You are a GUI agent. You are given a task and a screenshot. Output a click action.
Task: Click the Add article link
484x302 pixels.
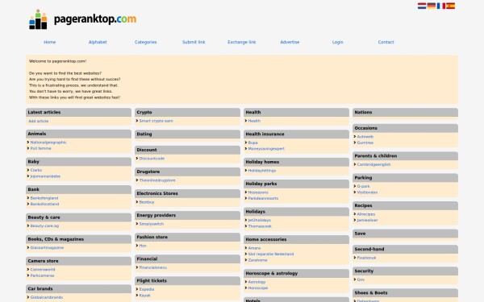(x=39, y=121)
